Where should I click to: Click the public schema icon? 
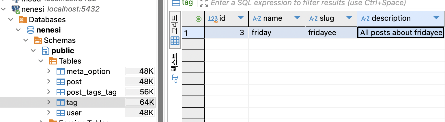click(46, 51)
